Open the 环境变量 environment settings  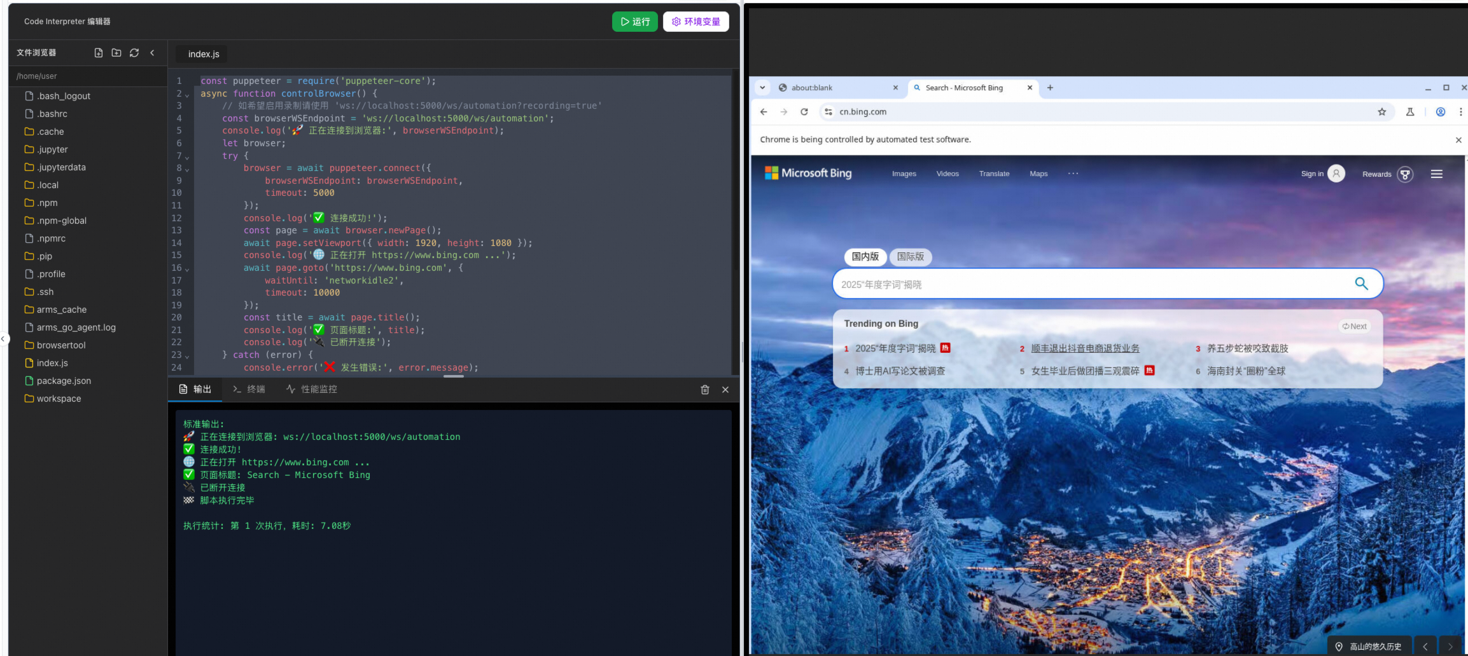tap(696, 22)
